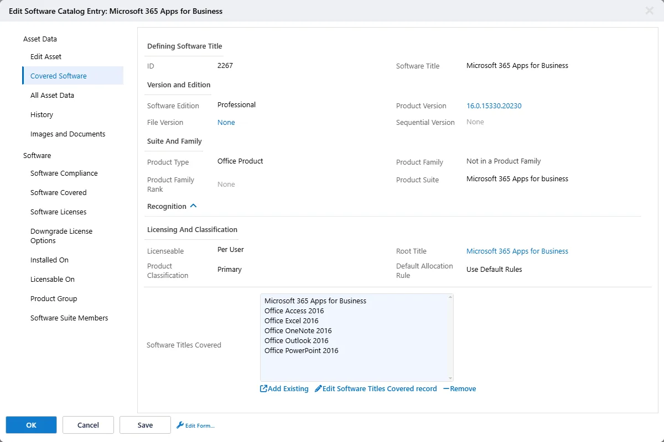Click the Product Classification value Primary
The image size is (664, 442).
coord(230,270)
